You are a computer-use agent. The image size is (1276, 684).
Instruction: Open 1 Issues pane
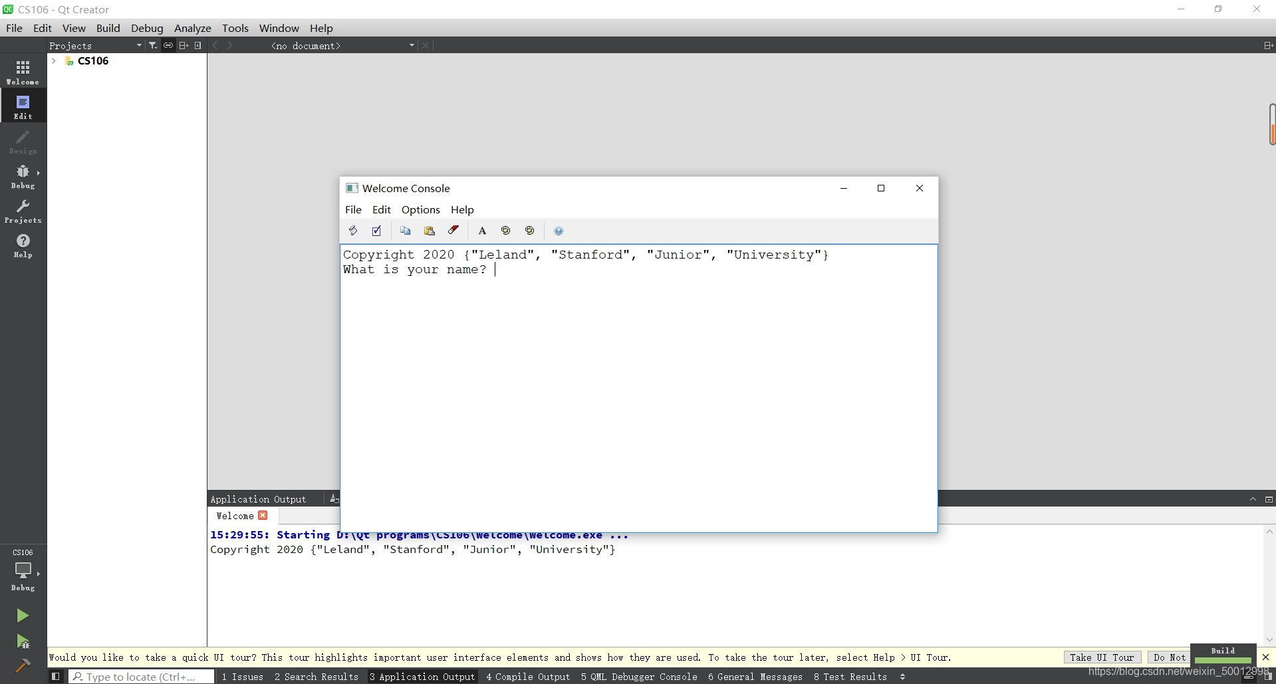click(243, 676)
